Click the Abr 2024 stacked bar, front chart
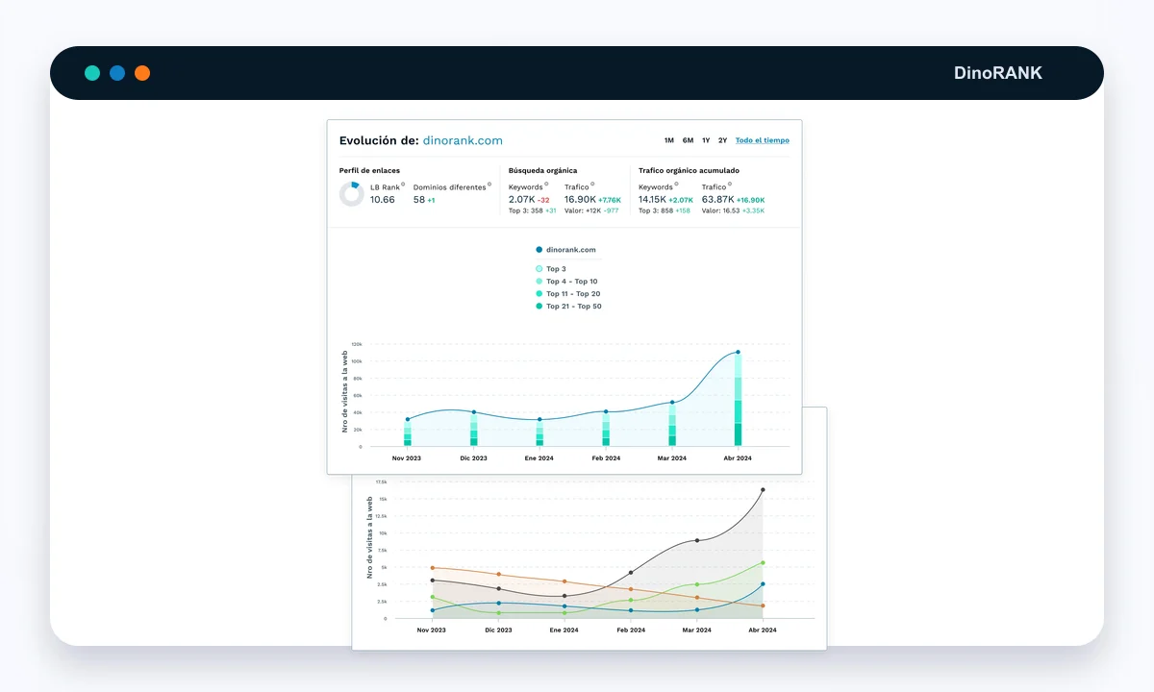Image resolution: width=1154 pixels, height=692 pixels. [x=739, y=399]
